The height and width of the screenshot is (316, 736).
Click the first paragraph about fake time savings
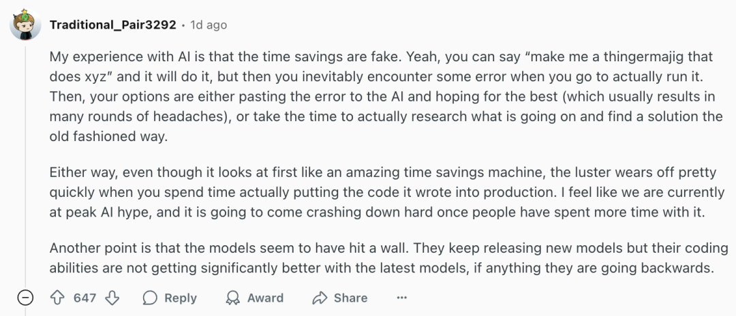tap(382, 95)
